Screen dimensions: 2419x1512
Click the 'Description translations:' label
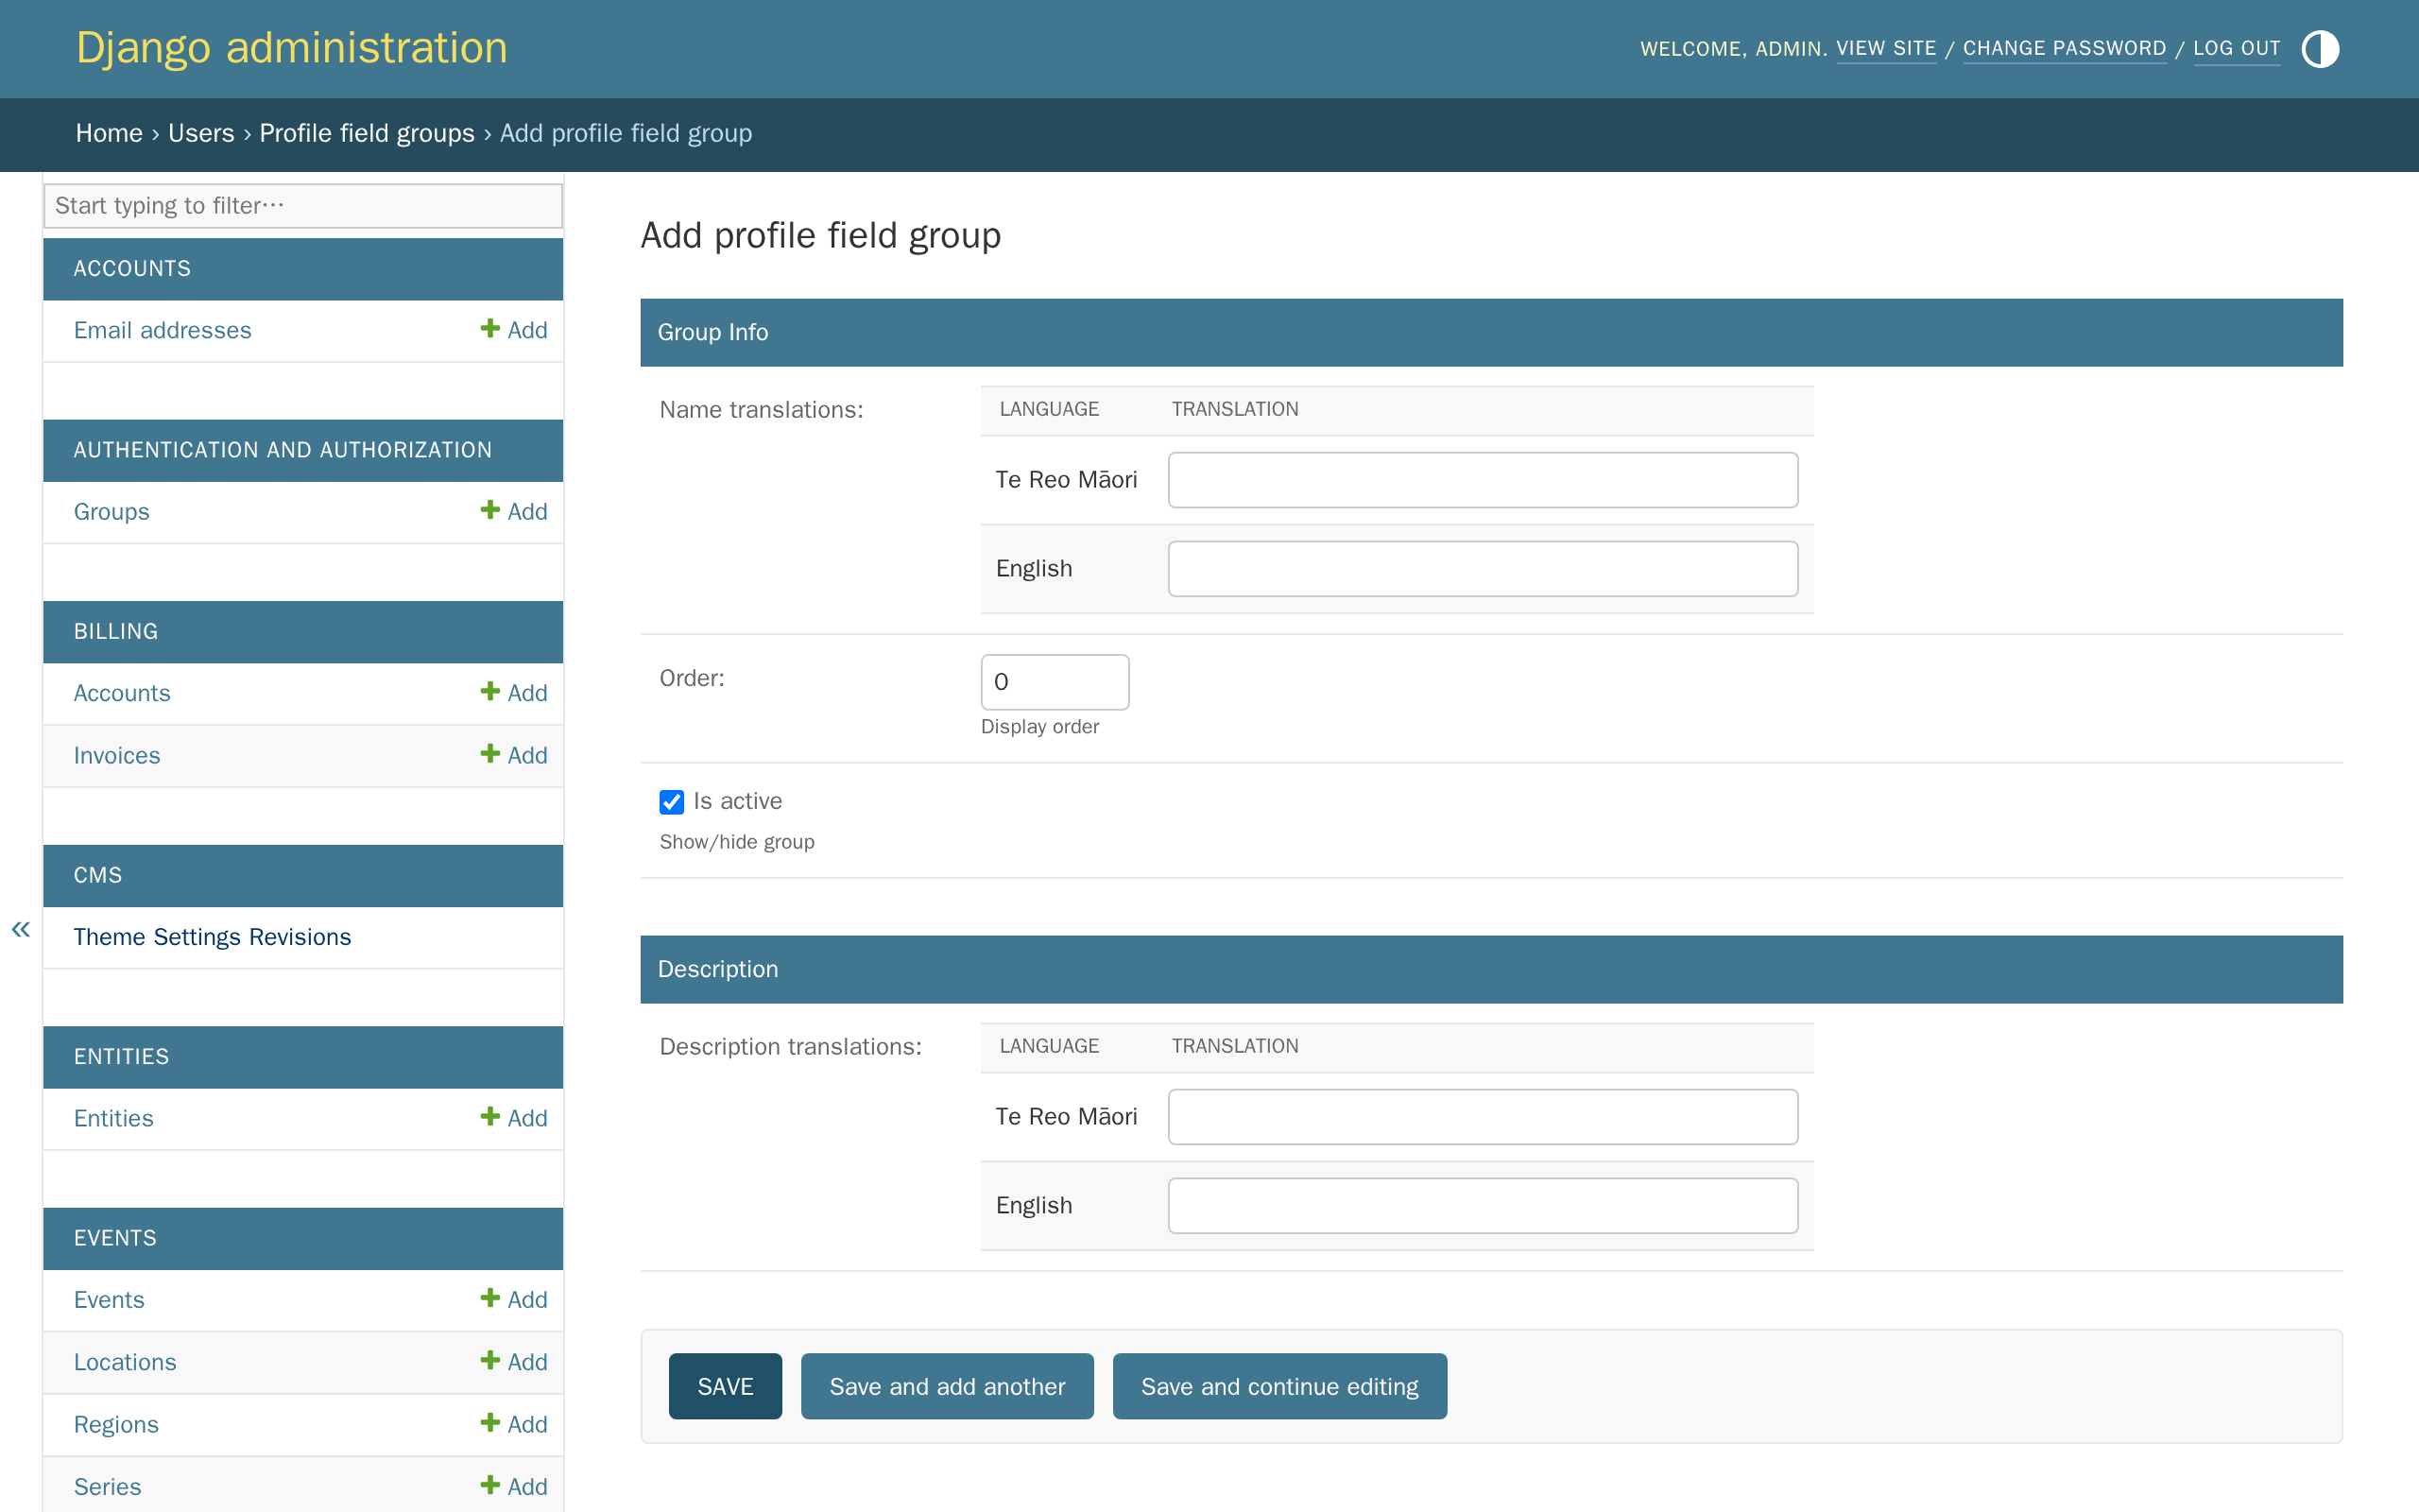point(791,1047)
